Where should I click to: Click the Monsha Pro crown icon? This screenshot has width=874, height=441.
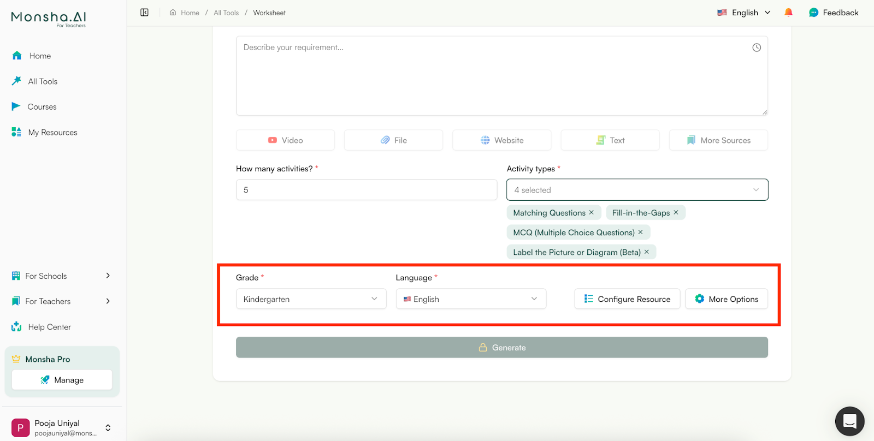pos(16,359)
